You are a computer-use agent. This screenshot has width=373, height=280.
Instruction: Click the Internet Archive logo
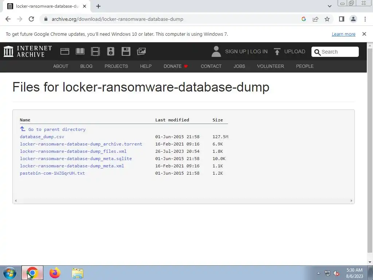(28, 51)
